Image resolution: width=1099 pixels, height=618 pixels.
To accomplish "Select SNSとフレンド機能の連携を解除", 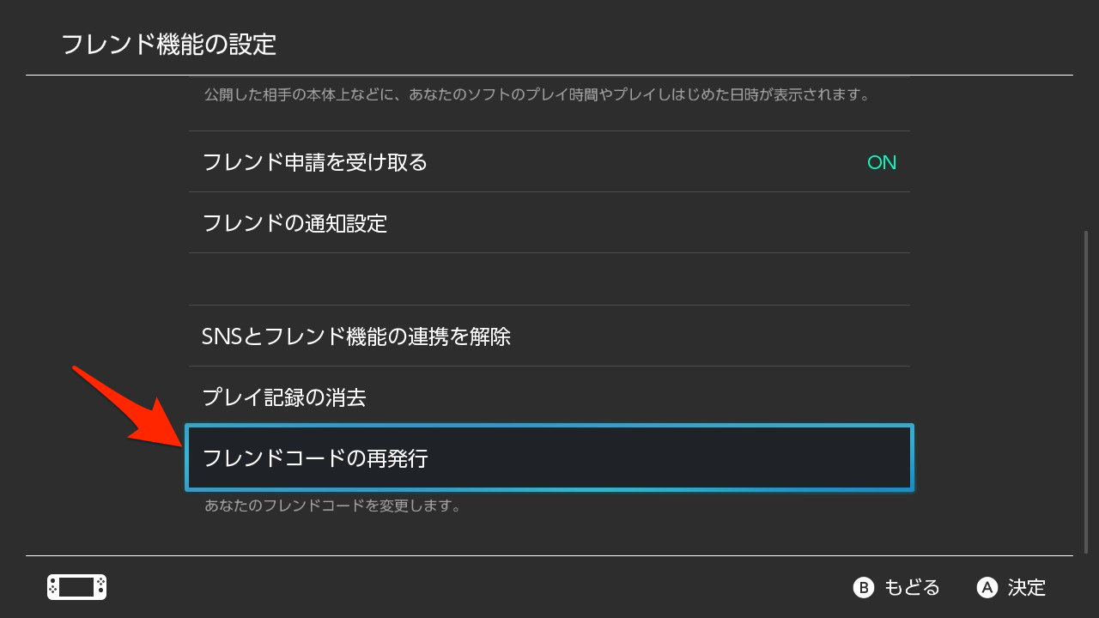I will [549, 336].
